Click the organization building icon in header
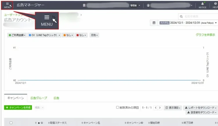The image size is (218, 126). (x=84, y=5)
